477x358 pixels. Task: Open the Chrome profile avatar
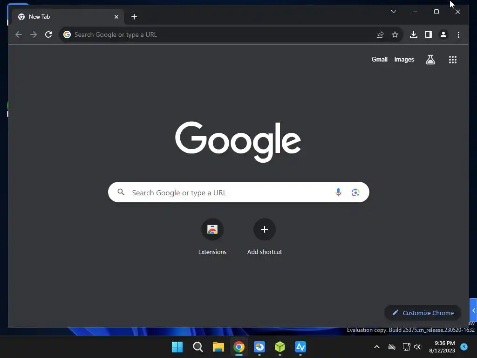443,34
